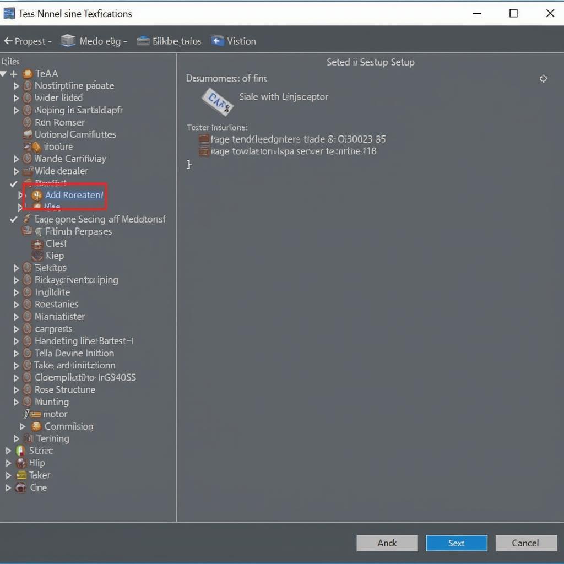Select Add Roreaten tree item
This screenshot has height=564, width=564.
pos(74,195)
